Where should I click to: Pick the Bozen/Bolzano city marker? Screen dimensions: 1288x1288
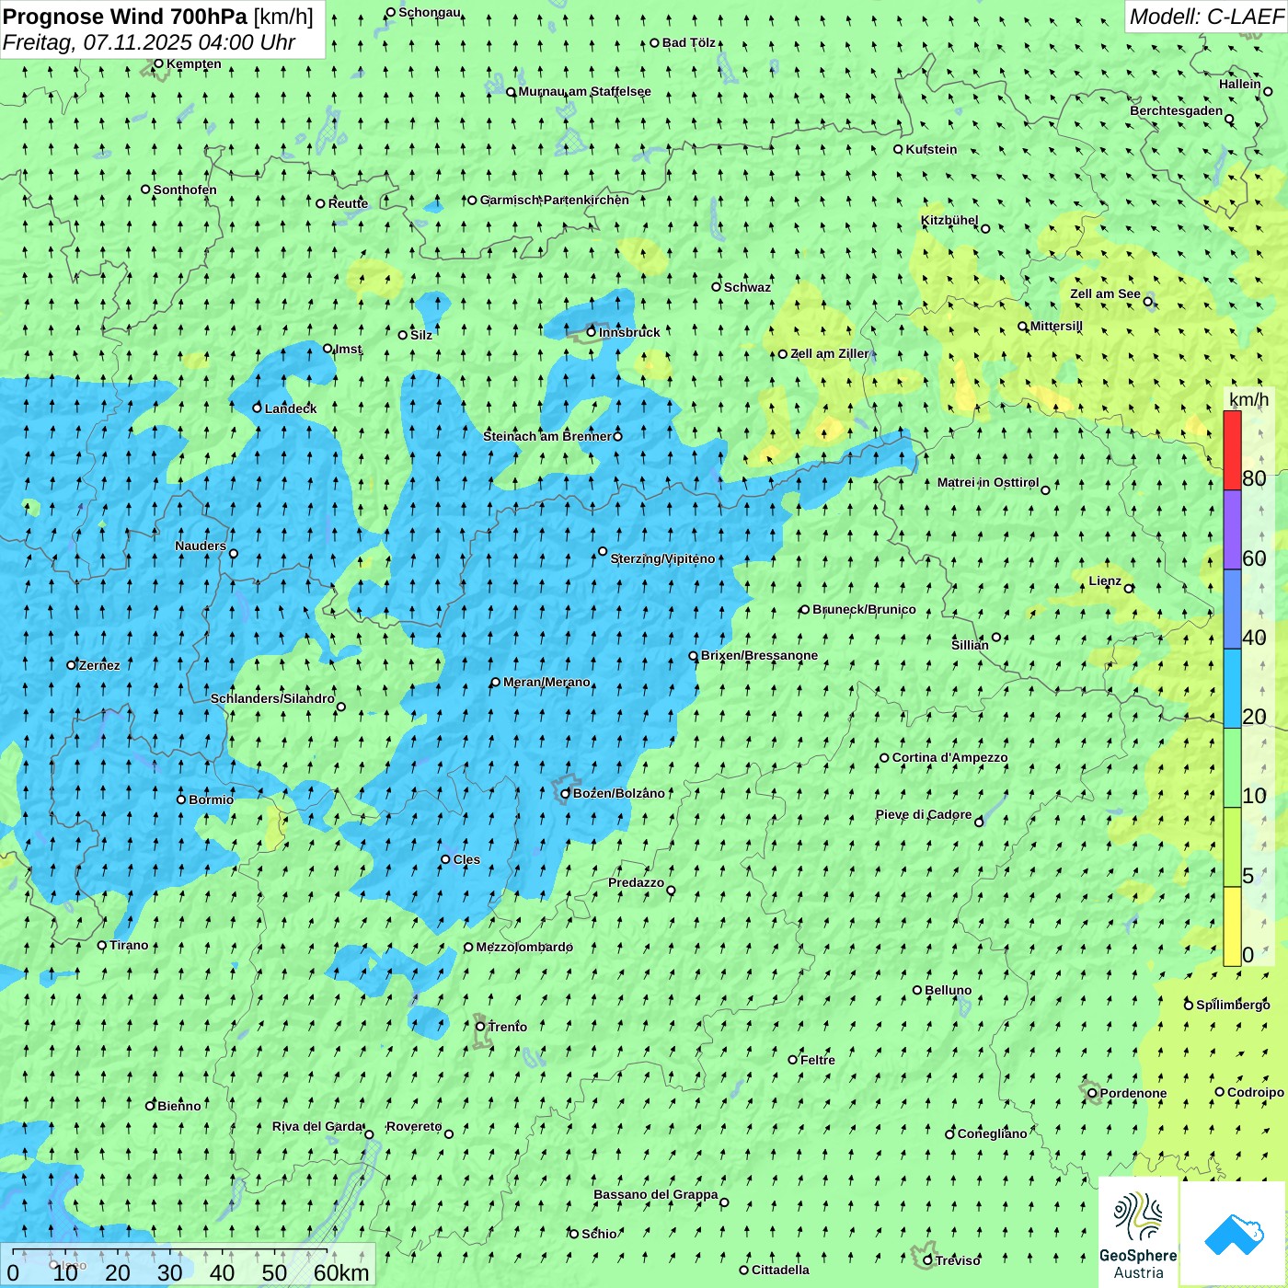coord(566,794)
